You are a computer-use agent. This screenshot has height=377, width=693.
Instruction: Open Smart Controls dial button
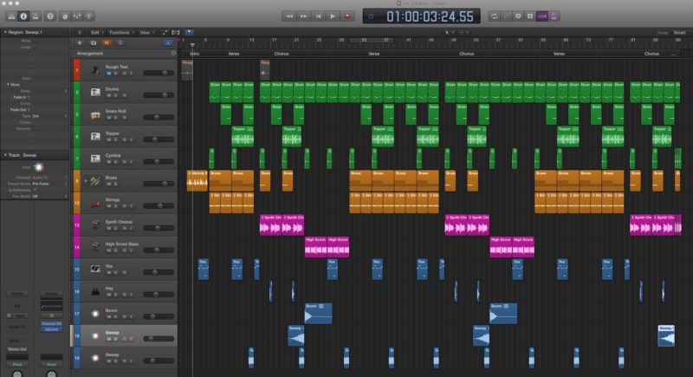tap(65, 16)
